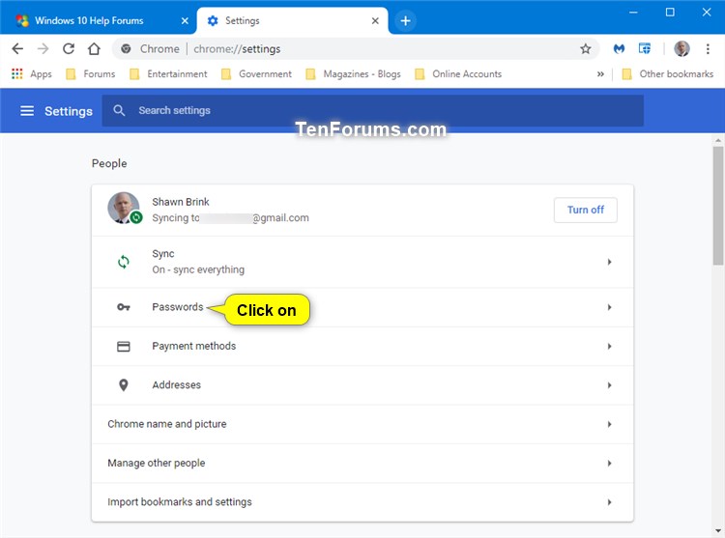Go back using the browser back arrow
Screen dimensions: 725x538
click(17, 49)
